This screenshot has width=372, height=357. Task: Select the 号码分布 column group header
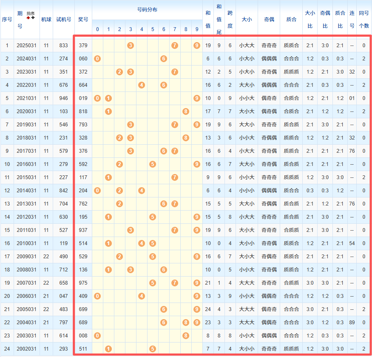[x=147, y=10]
